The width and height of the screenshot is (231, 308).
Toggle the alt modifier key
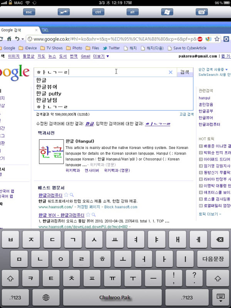(x=132, y=12)
